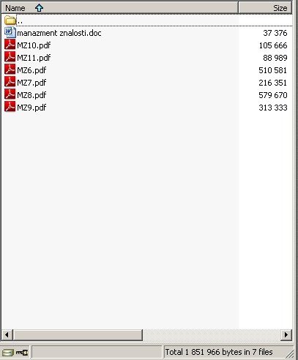Click the PDF icon next to MZ10.pdf
The image size is (298, 360).
coord(10,45)
